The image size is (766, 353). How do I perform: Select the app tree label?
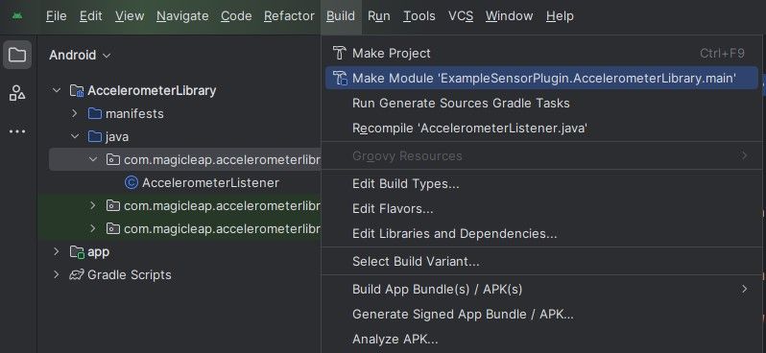click(x=98, y=252)
